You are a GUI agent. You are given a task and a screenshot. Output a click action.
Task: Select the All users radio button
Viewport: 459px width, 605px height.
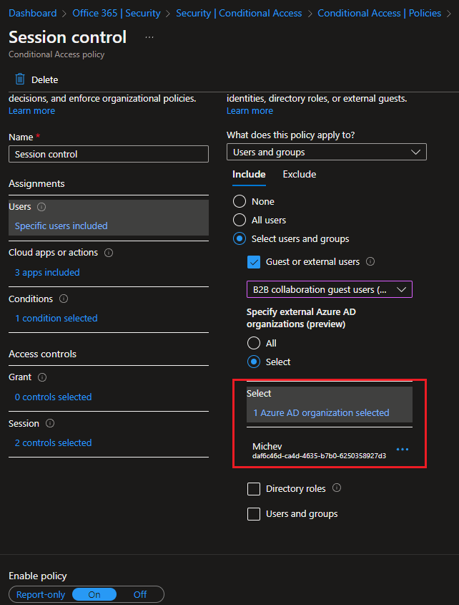[240, 220]
